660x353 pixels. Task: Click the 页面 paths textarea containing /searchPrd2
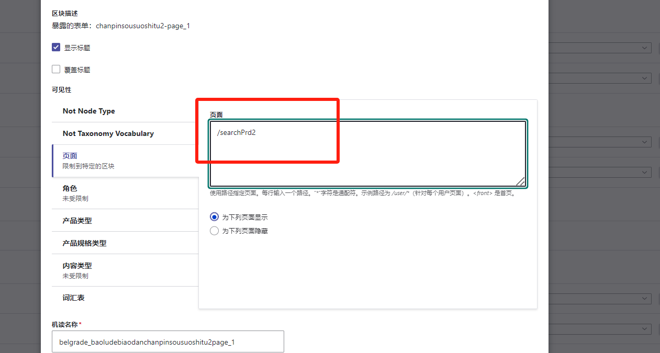pos(368,154)
